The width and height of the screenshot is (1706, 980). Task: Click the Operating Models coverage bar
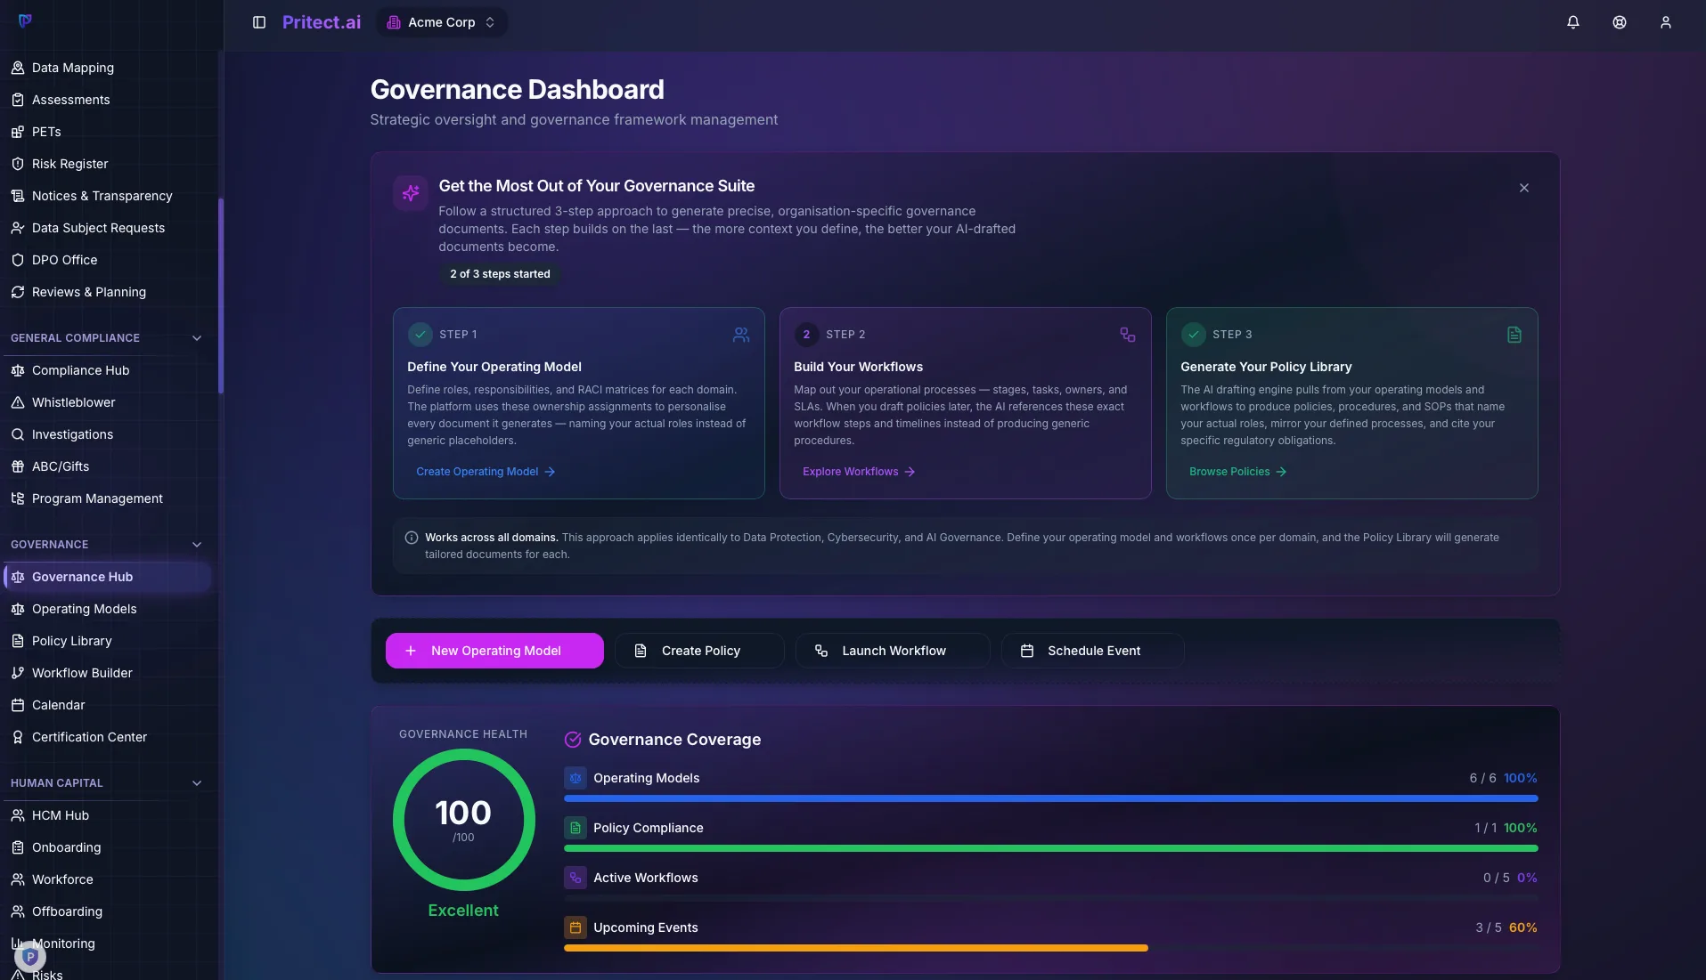click(x=1051, y=798)
